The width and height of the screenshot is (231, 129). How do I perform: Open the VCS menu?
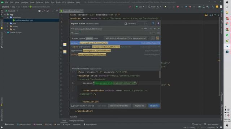[64, 3]
